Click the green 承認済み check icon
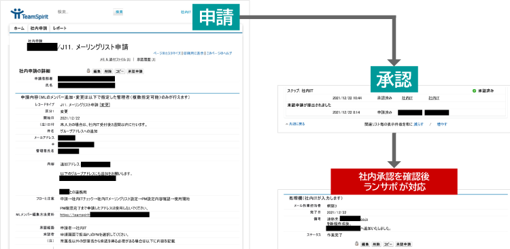The image size is (510, 249). [x=474, y=90]
